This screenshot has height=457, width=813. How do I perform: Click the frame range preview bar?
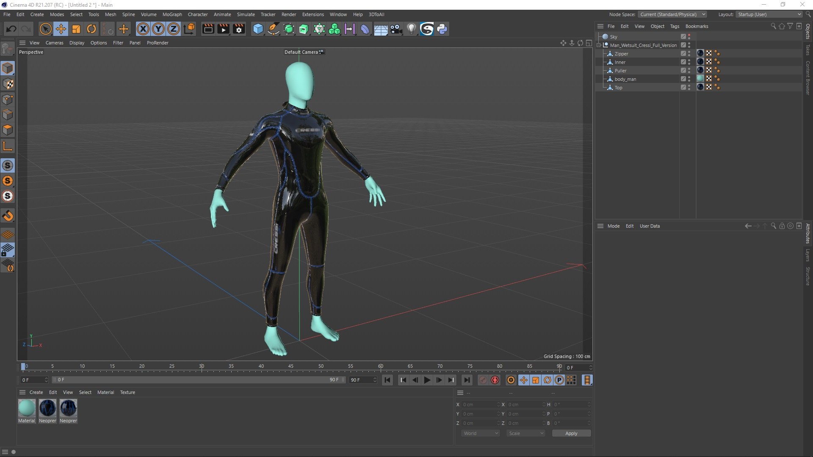(x=199, y=380)
